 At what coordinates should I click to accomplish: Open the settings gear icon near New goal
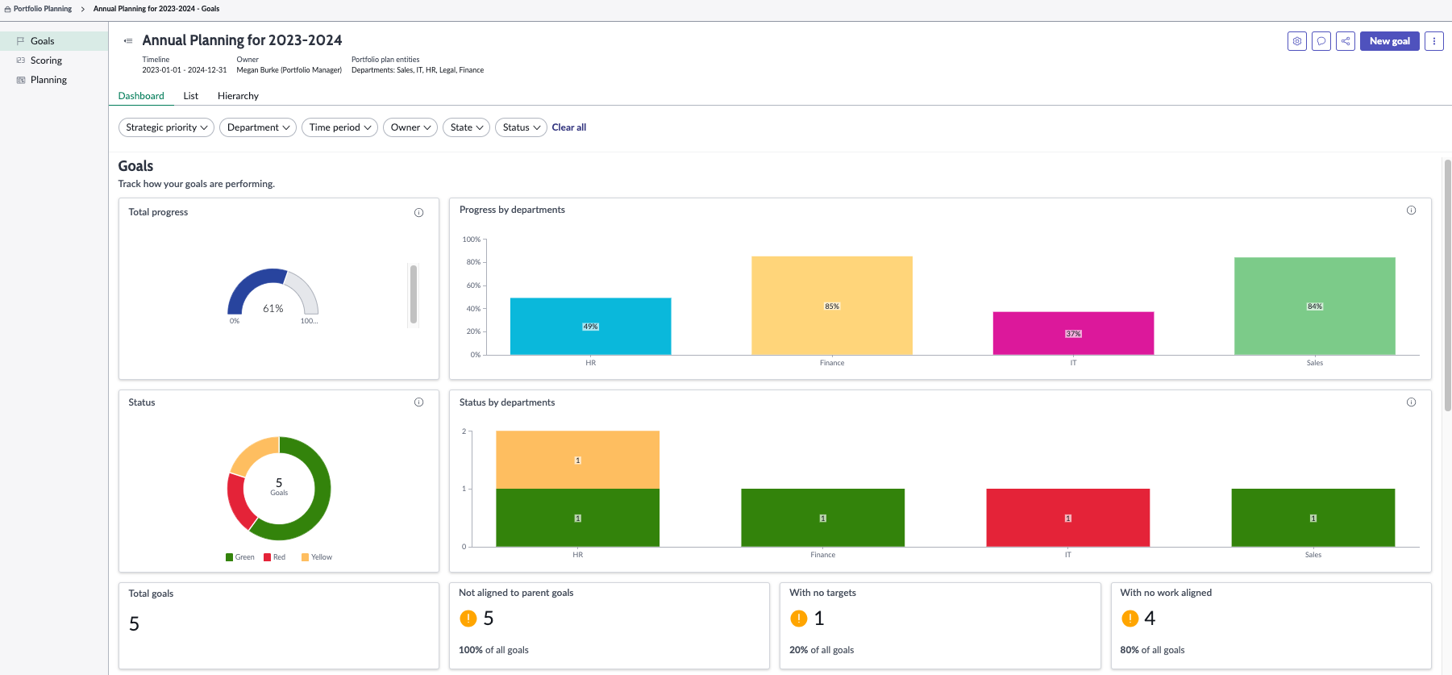point(1296,41)
